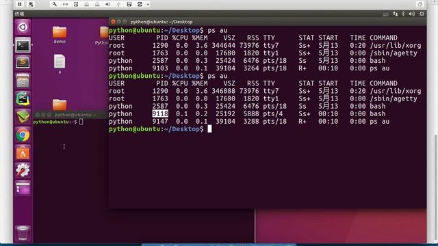Click the hard disk device icon
The image size is (438, 246).
click(76, 4)
